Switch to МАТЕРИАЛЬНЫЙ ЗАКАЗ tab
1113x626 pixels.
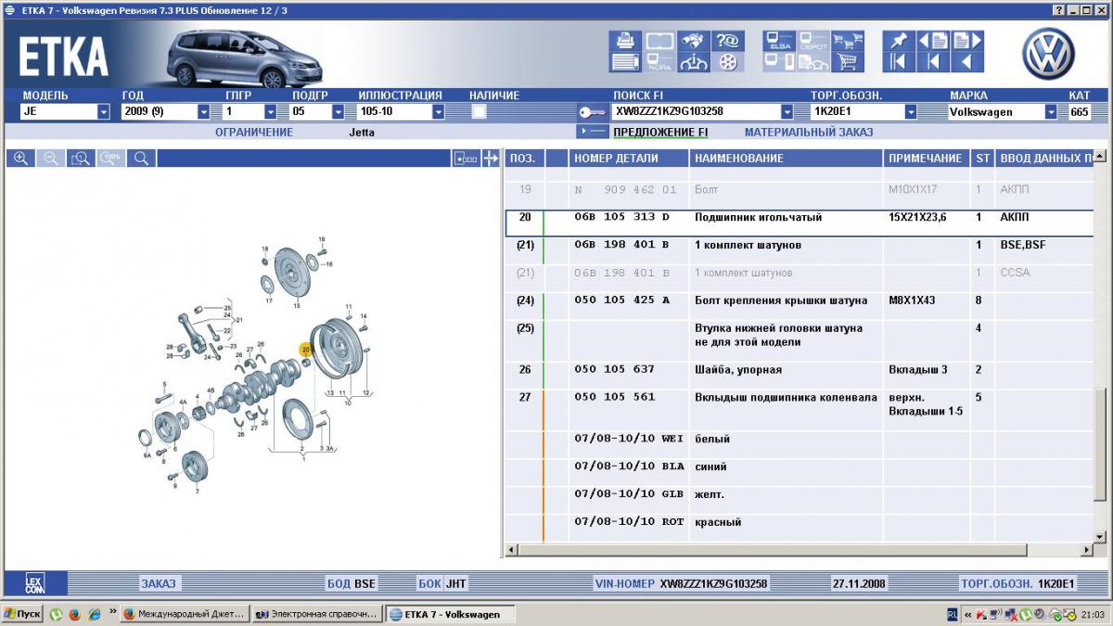pos(809,132)
